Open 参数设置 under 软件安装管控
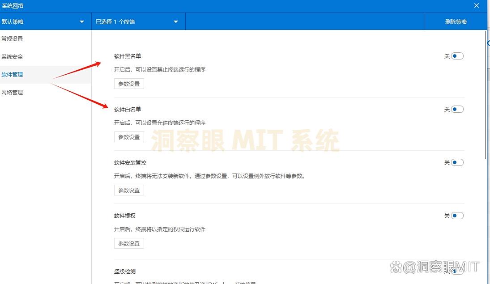 pos(129,190)
